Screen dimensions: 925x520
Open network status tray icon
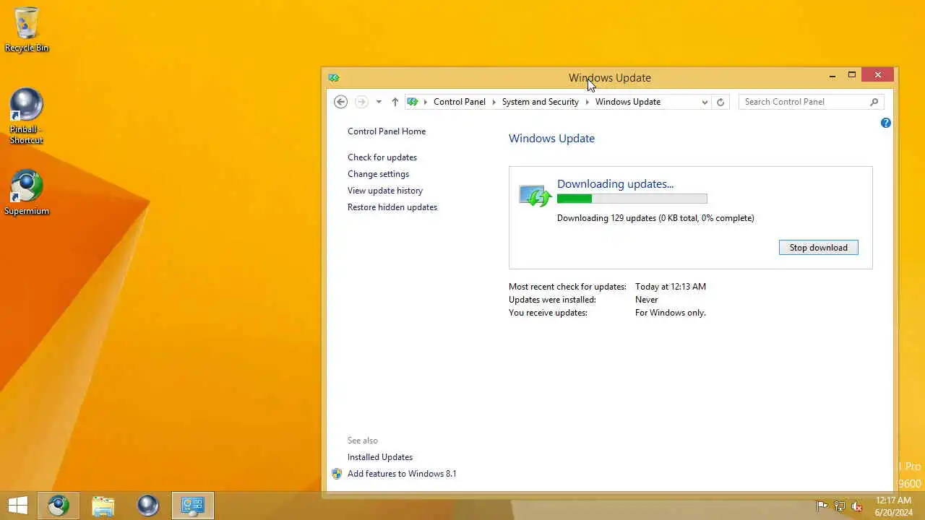pyautogui.click(x=840, y=506)
